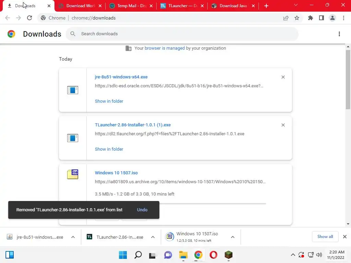Open the Windows Start menu
This screenshot has width=351, height=263.
[x=123, y=255]
